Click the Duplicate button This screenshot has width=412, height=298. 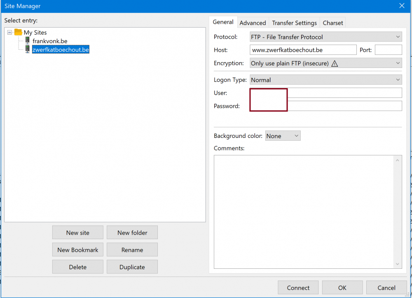click(132, 267)
